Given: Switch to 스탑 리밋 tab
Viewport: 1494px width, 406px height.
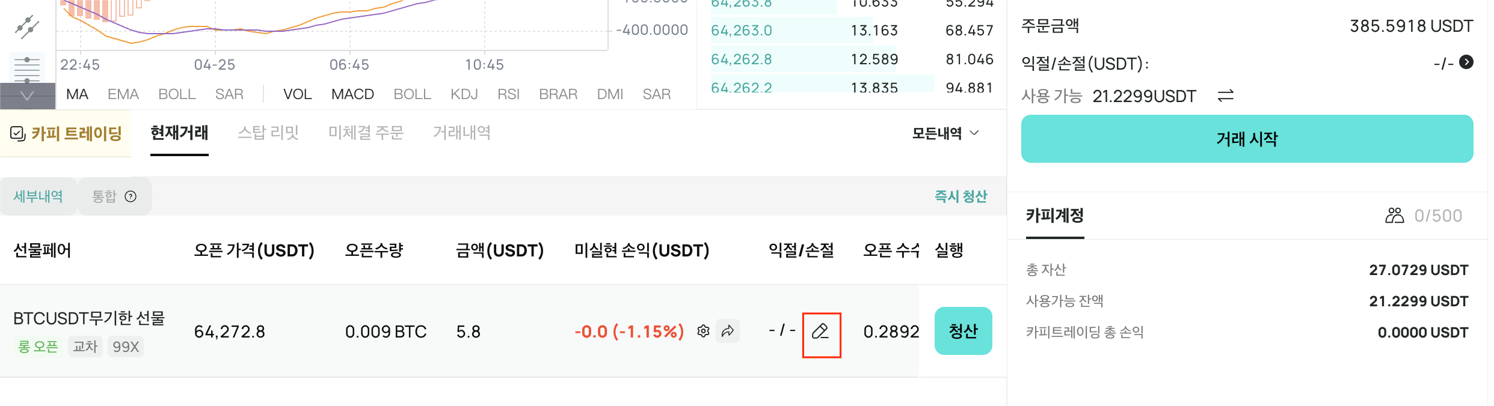Looking at the screenshot, I should pyautogui.click(x=268, y=133).
